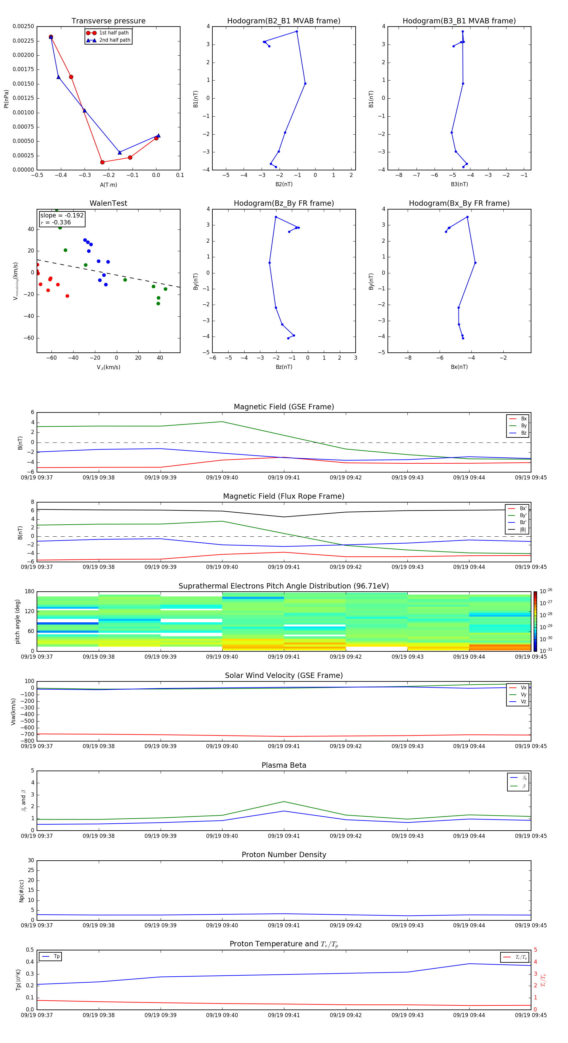Image resolution: width=568 pixels, height=1043 pixels.
Task: Click the 'Proton Number Density' title
Action: [x=284, y=855]
